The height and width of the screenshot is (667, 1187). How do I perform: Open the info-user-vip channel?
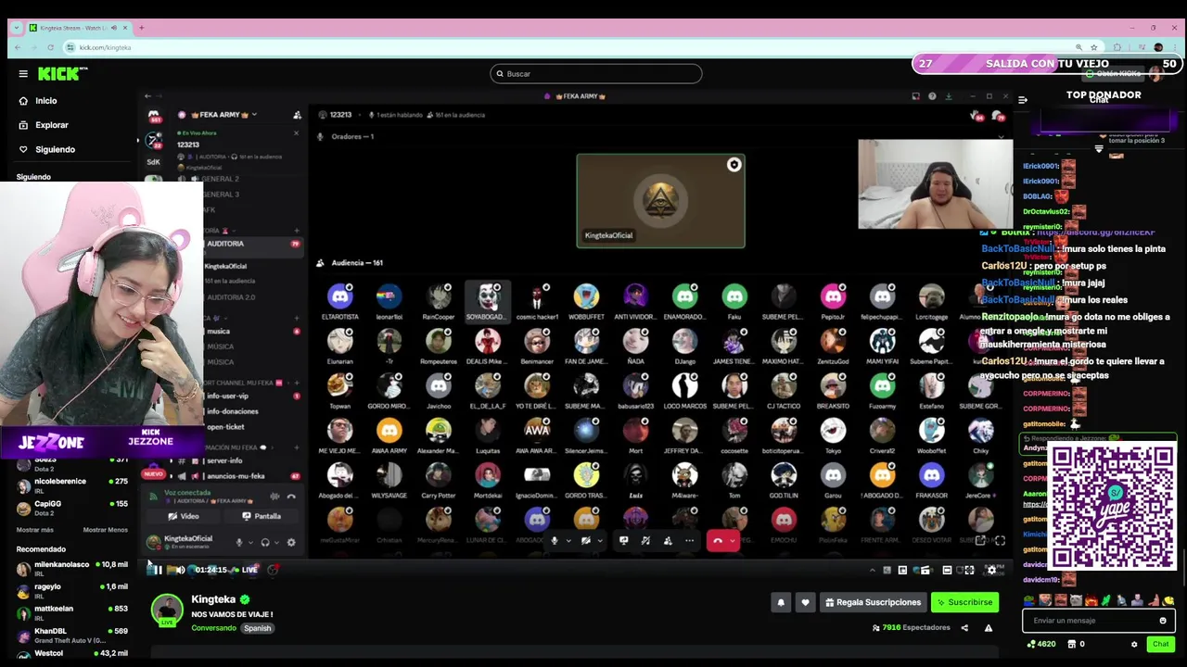click(x=227, y=396)
